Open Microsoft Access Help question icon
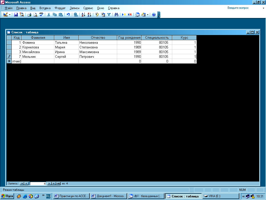This screenshot has width=266, height=200. coord(154,15)
